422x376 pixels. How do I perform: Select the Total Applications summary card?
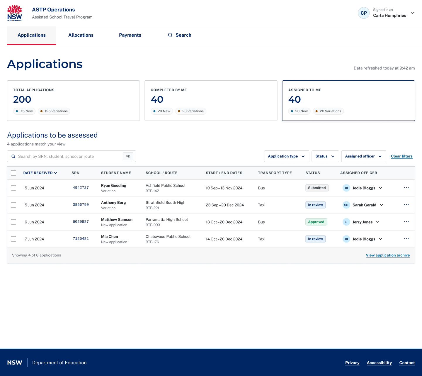pyautogui.click(x=73, y=101)
